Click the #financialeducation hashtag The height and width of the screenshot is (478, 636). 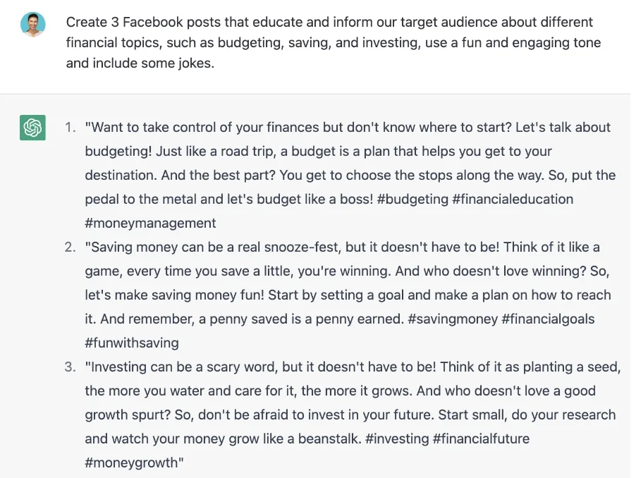(513, 199)
